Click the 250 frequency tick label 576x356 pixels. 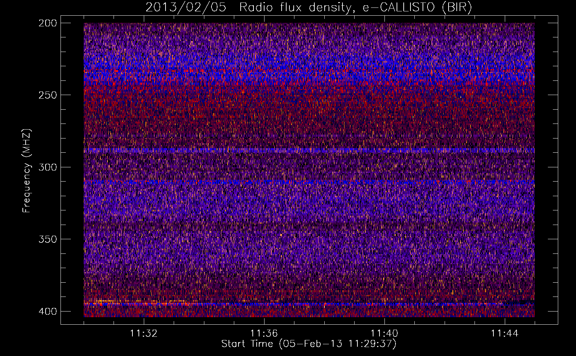point(47,95)
